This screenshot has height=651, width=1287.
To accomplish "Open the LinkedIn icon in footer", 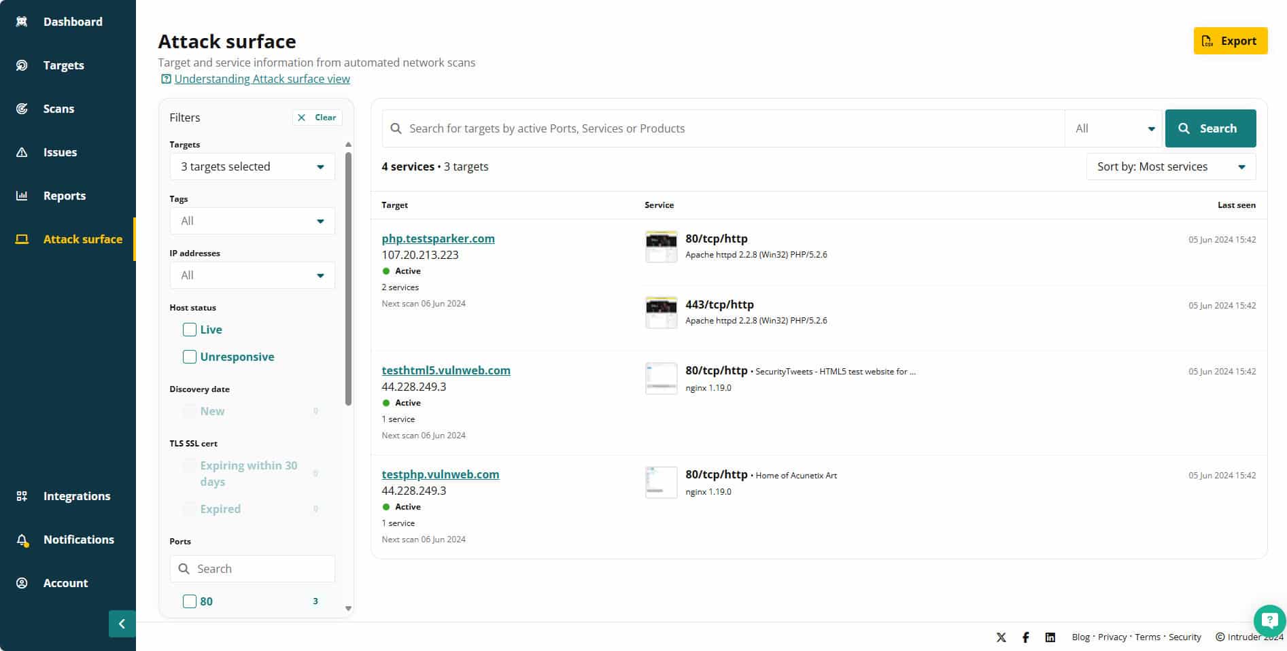I will (x=1050, y=637).
